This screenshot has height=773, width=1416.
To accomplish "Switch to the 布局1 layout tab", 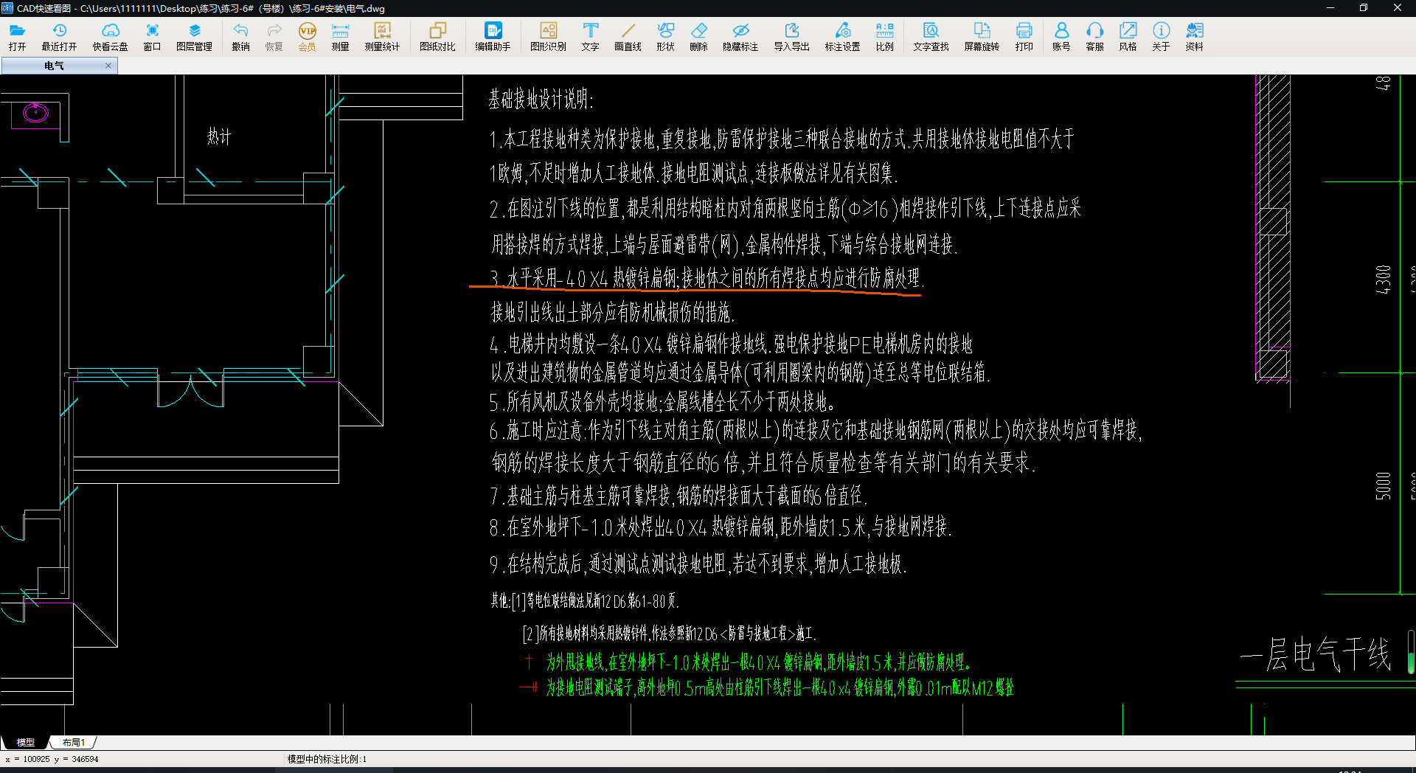I will (x=74, y=742).
